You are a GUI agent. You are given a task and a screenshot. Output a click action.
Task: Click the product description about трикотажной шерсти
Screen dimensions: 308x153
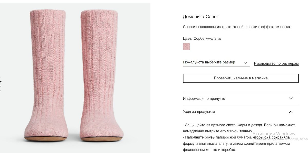237,27
